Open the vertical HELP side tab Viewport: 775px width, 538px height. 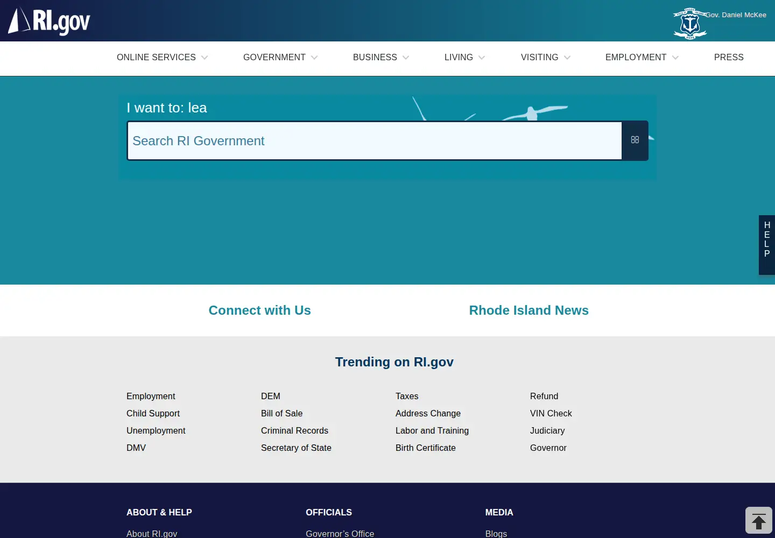click(767, 245)
